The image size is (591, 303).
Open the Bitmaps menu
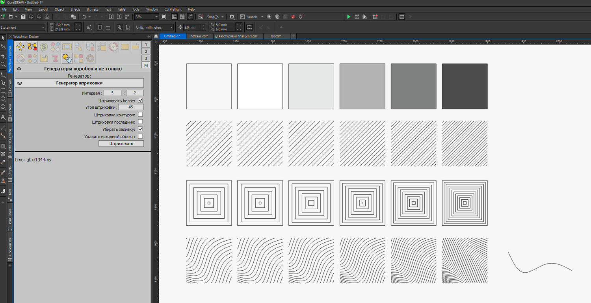(93, 9)
